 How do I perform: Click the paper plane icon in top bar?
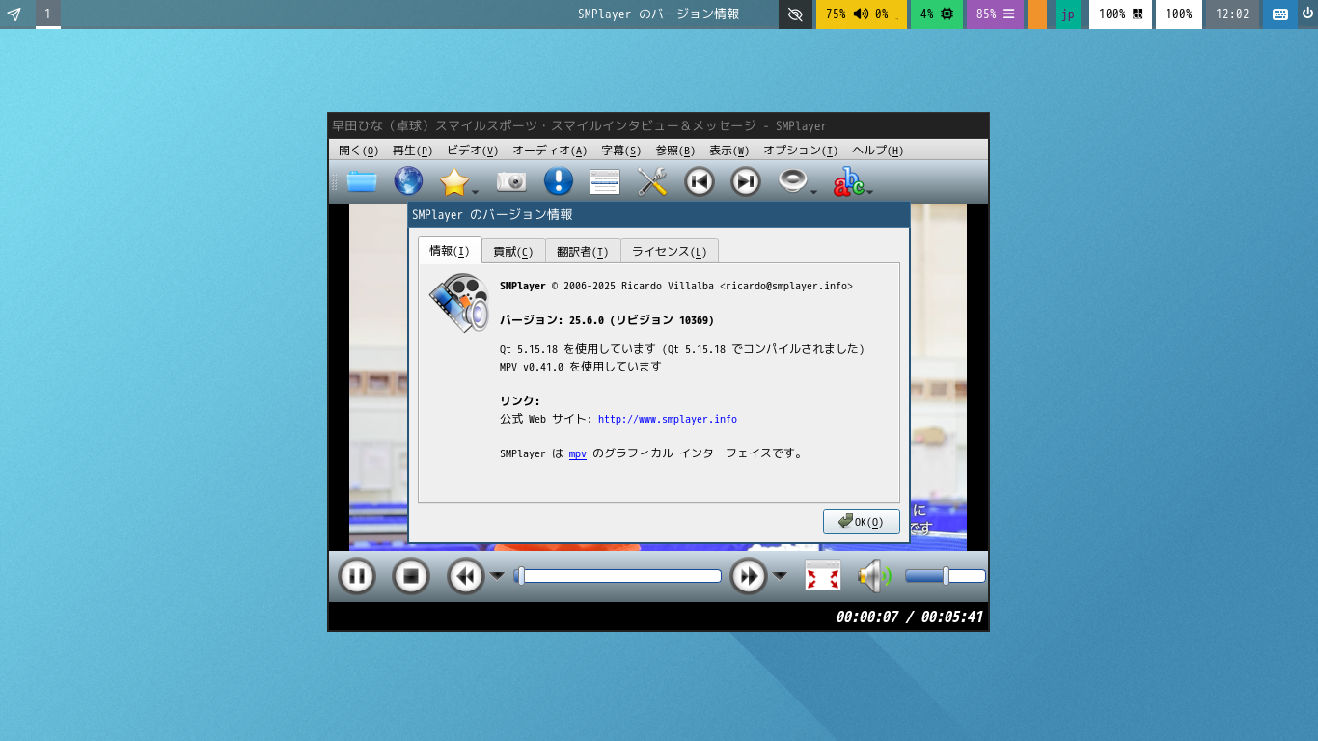click(x=14, y=14)
